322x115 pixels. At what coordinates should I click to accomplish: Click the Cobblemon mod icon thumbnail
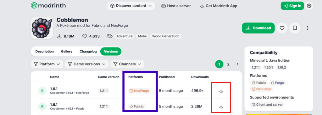click(x=42, y=28)
